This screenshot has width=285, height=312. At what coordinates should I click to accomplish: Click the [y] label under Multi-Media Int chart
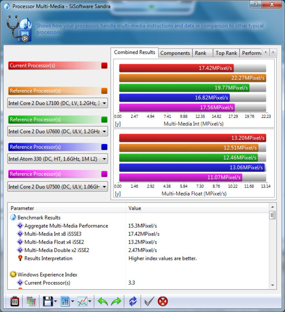pos(118,124)
